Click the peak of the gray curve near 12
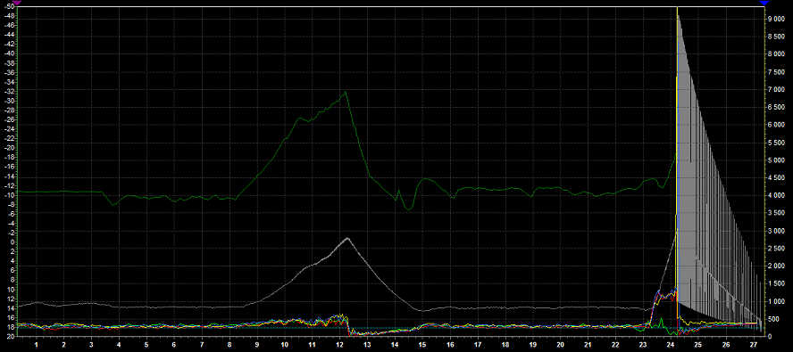 [347, 238]
